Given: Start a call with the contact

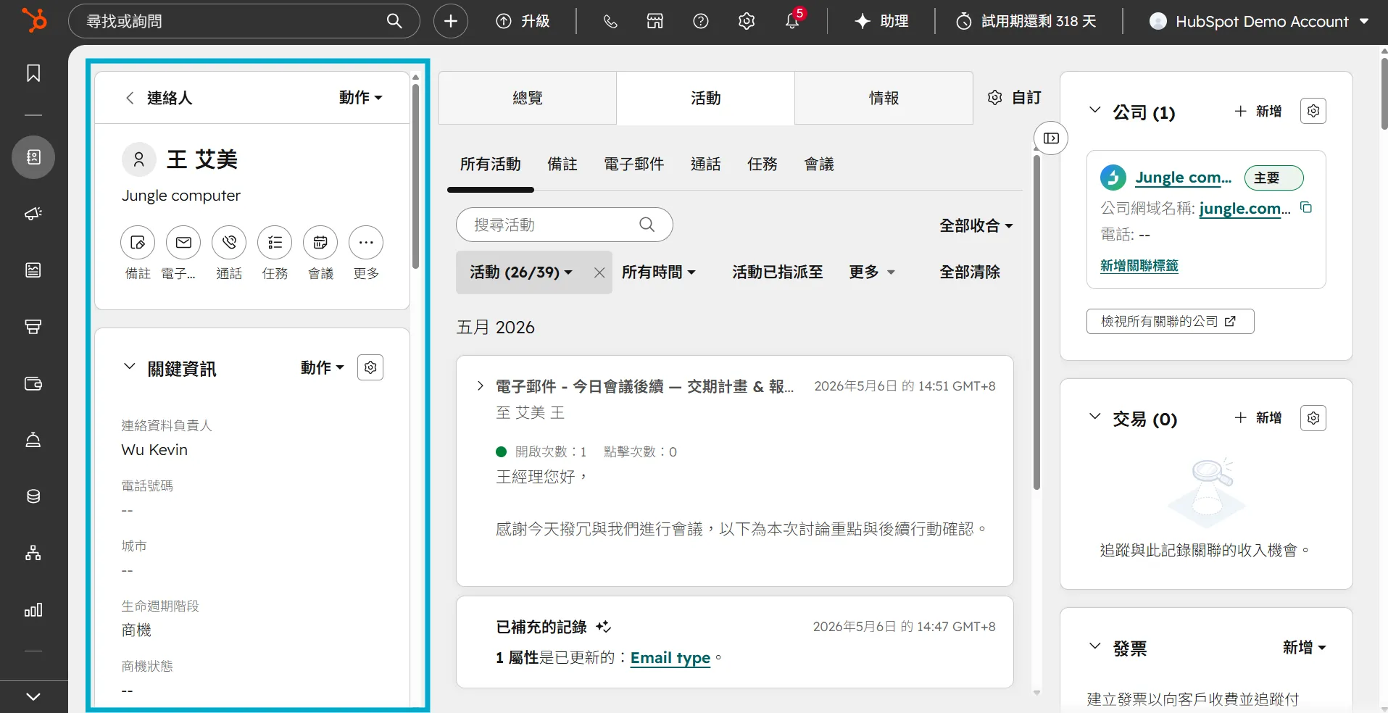Looking at the screenshot, I should [x=229, y=243].
